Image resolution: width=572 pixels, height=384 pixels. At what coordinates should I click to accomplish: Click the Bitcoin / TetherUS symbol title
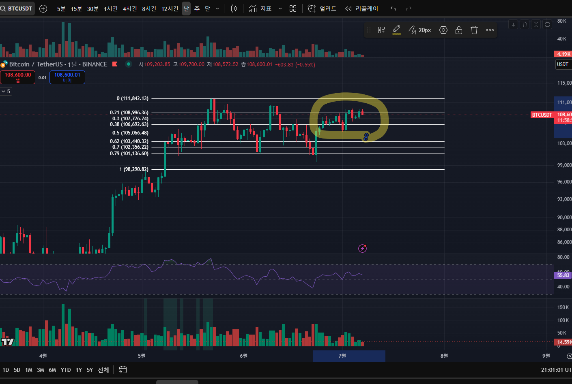36,64
